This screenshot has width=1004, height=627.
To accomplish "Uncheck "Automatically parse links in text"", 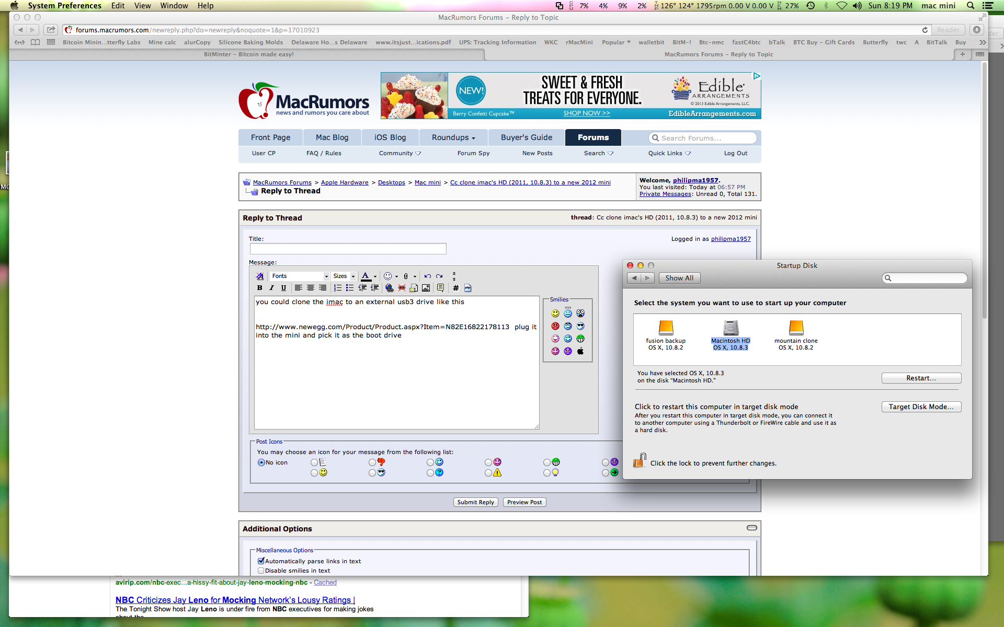I will [261, 561].
